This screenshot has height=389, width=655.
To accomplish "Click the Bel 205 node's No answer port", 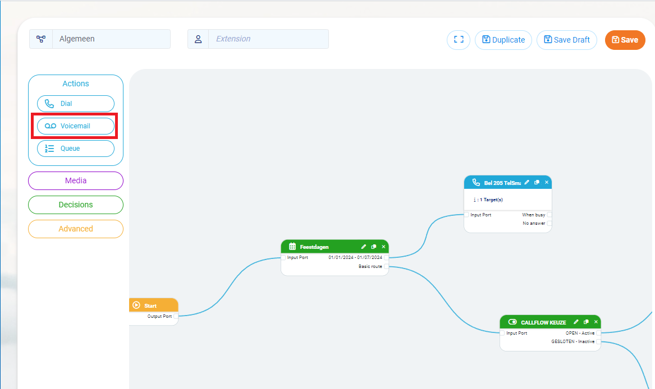I will tap(549, 224).
